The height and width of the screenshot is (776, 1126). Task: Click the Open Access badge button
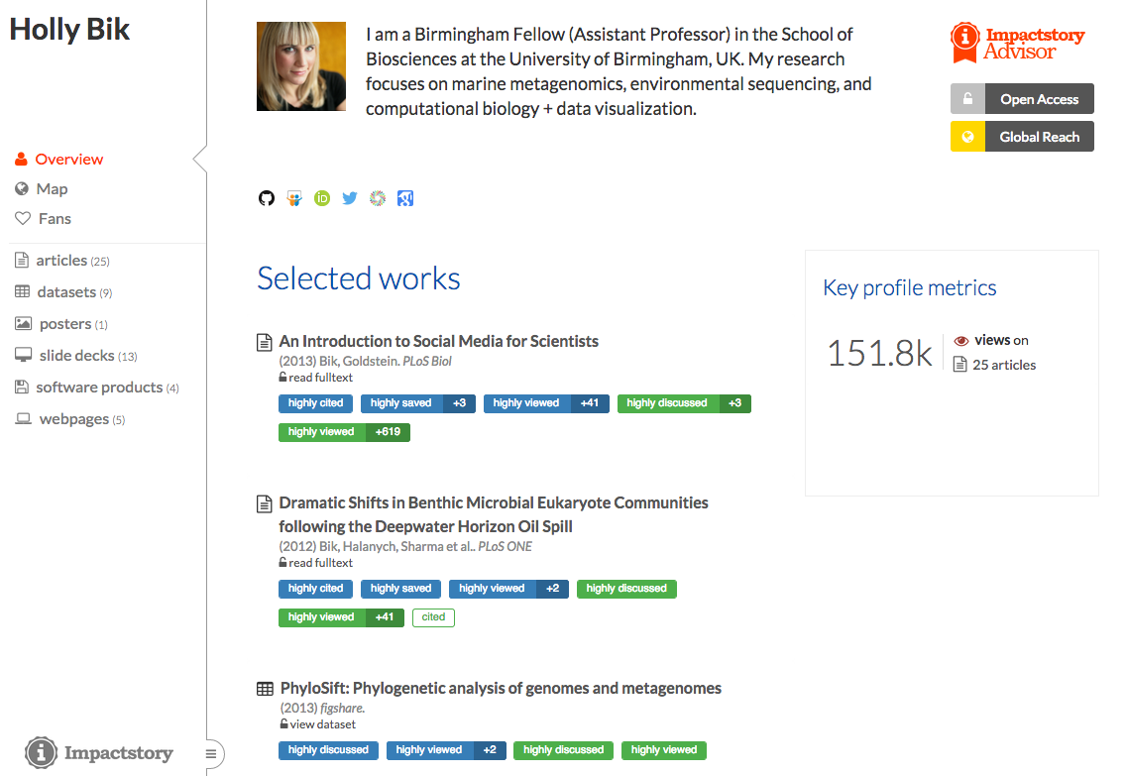point(1022,99)
